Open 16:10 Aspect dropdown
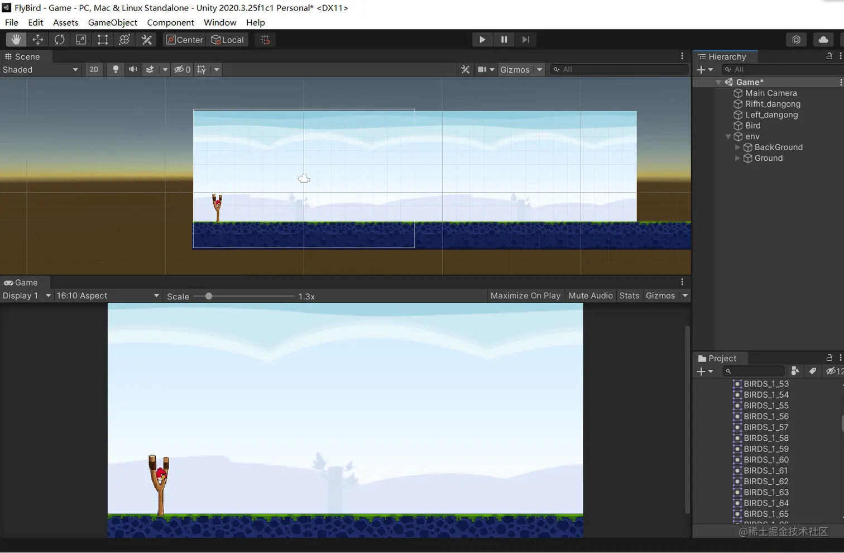844x553 pixels. (x=108, y=295)
